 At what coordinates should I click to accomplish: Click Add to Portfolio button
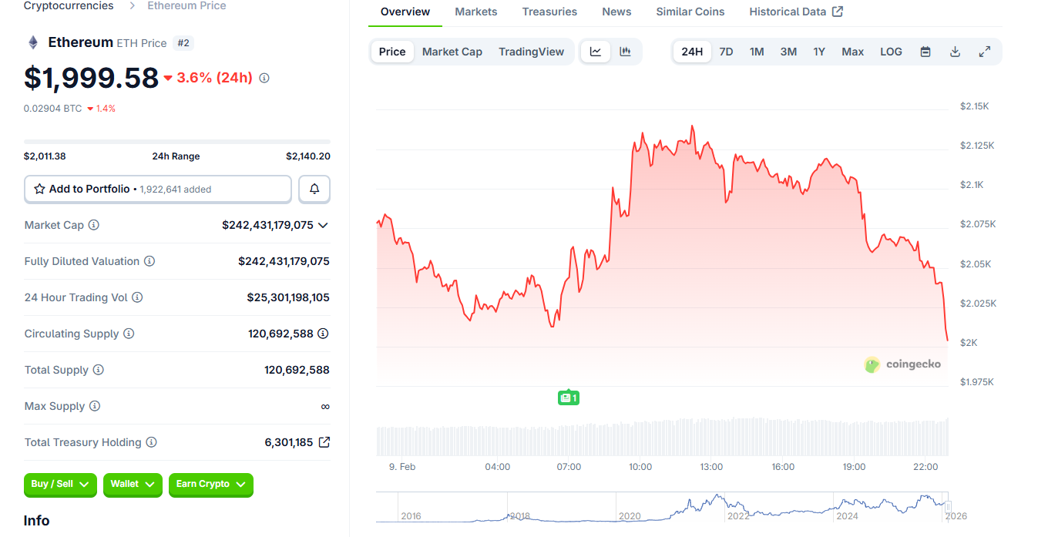pyautogui.click(x=158, y=189)
